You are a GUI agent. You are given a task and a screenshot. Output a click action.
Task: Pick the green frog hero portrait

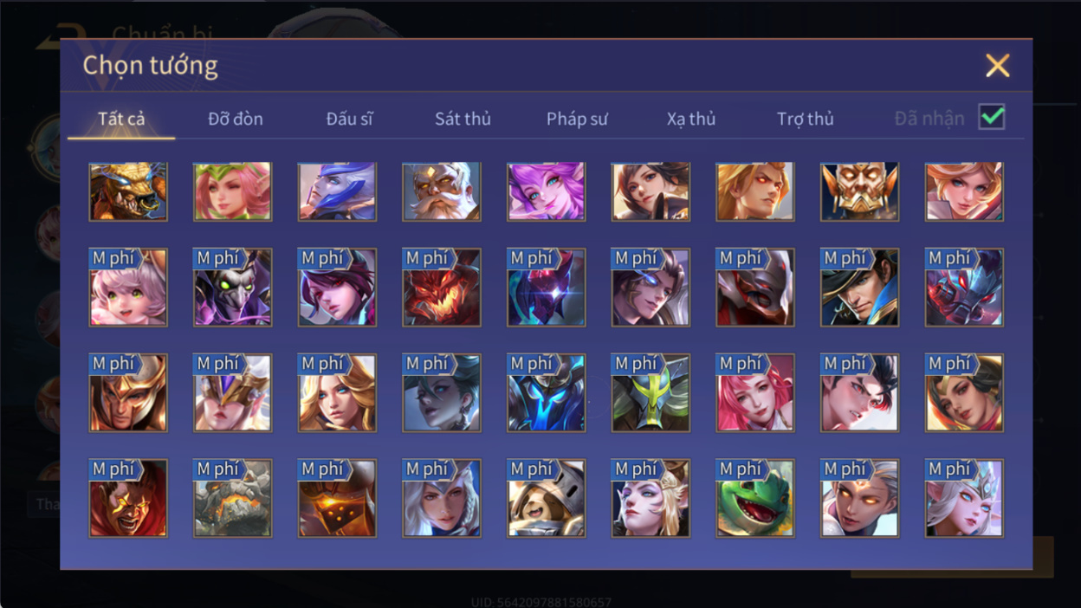coord(755,498)
